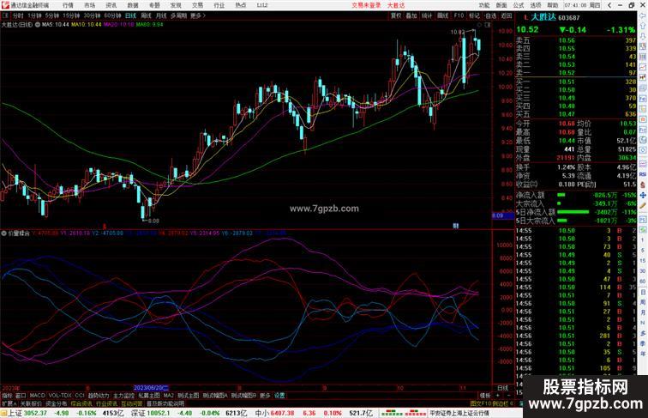Select the 日线 daily period tab
The image size is (648, 418).
pos(130,15)
